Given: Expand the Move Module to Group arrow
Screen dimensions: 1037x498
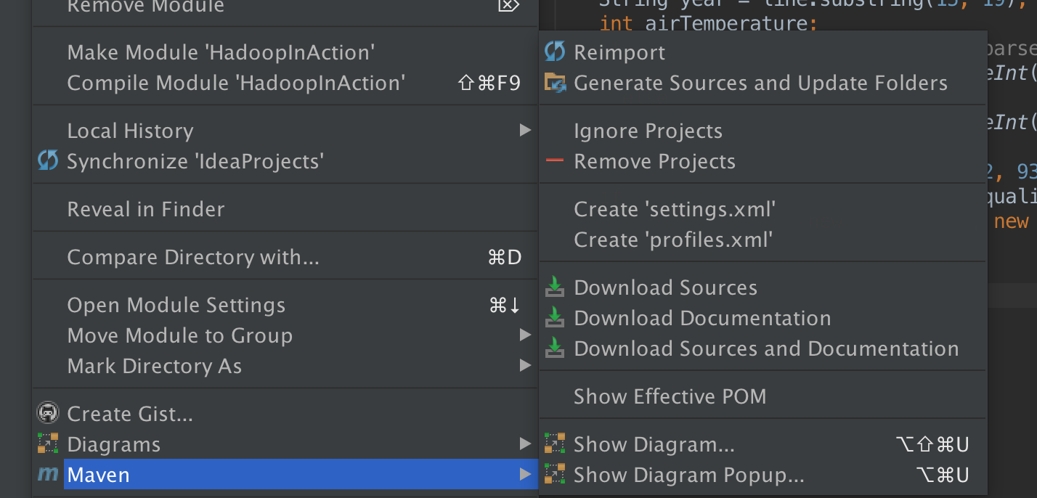Looking at the screenshot, I should 525,335.
